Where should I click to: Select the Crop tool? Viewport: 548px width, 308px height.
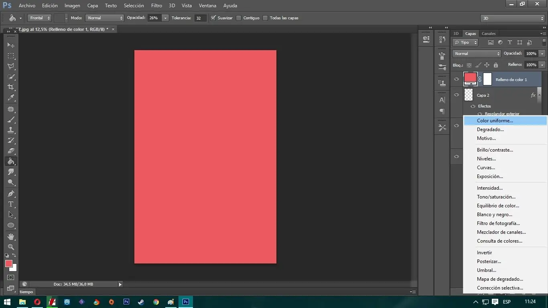(11, 87)
